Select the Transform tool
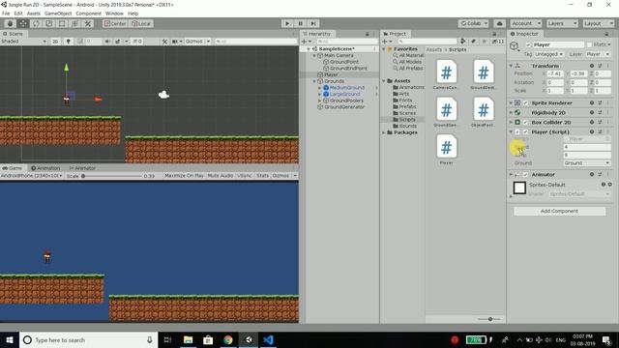The image size is (619, 348). pyautogui.click(x=74, y=23)
